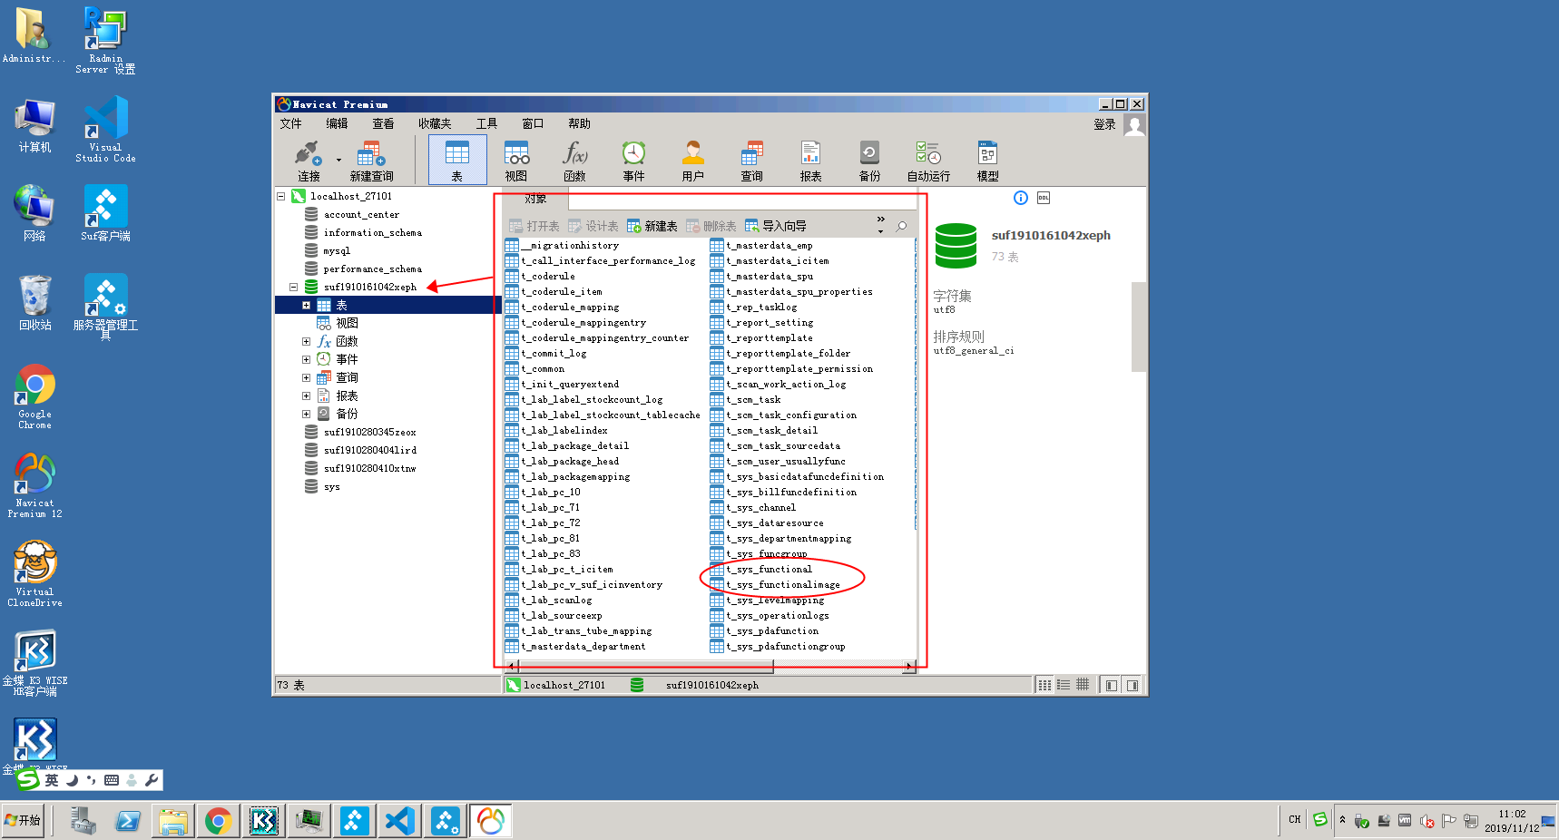
Task: Open the 模型 (Model) toolbar tool
Action: [987, 161]
